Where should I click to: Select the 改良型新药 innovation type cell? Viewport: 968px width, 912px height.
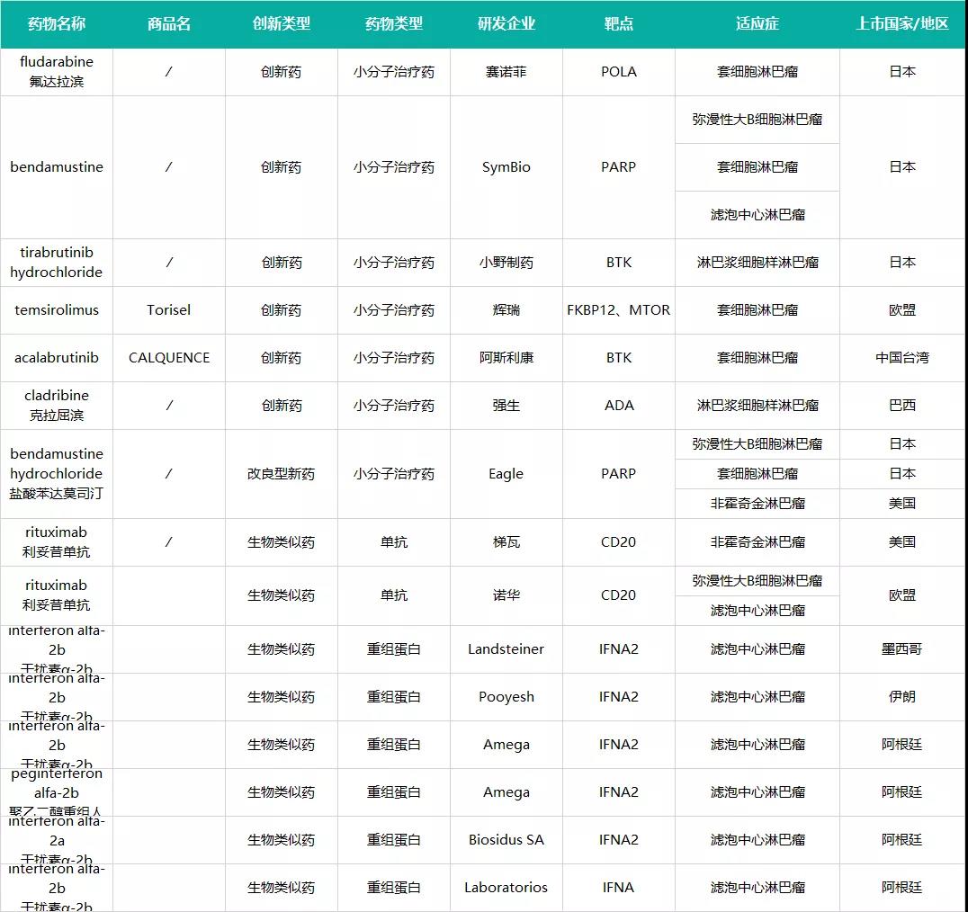[281, 474]
